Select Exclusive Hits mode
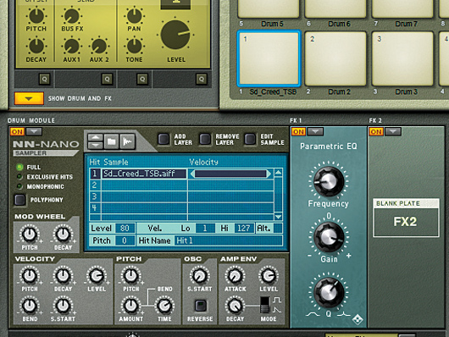The image size is (449, 337). point(19,177)
